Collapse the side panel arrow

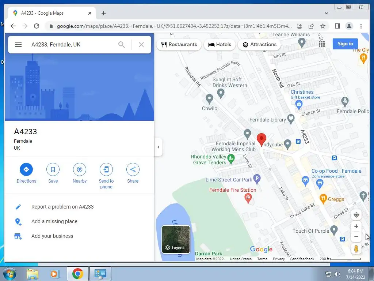tap(159, 147)
